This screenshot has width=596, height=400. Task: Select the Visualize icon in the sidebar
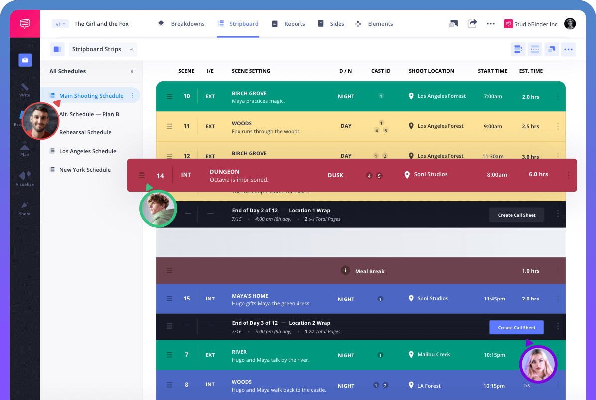[24, 178]
